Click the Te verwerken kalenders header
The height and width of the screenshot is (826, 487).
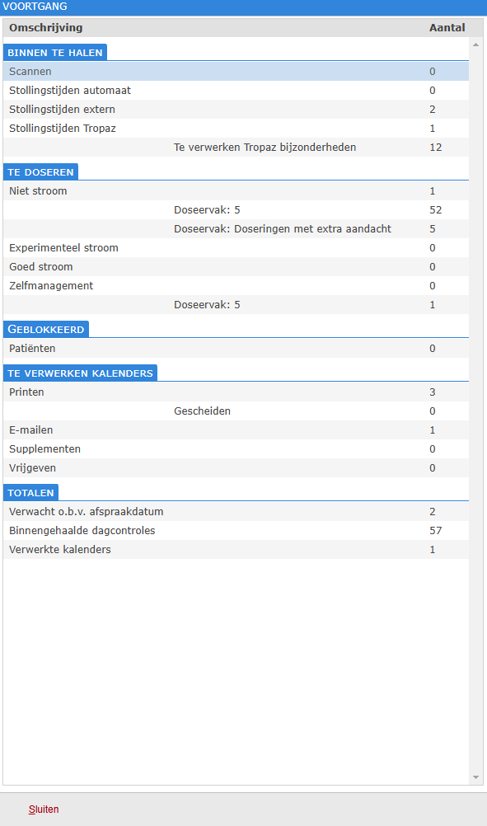tap(80, 373)
